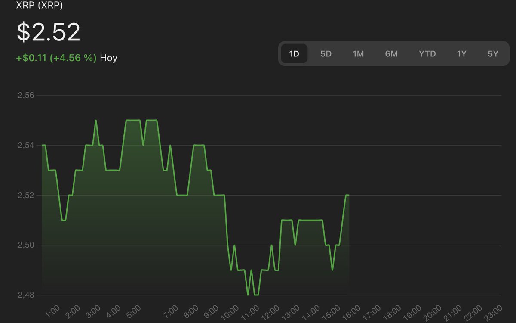The width and height of the screenshot is (516, 323).
Task: Click the 12:00 time axis label
Action: coord(270,312)
